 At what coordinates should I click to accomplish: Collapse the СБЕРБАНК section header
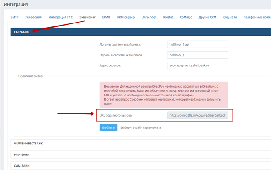point(141,32)
